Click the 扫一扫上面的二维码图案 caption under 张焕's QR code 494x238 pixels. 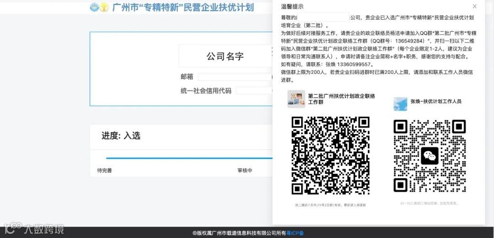click(430, 203)
